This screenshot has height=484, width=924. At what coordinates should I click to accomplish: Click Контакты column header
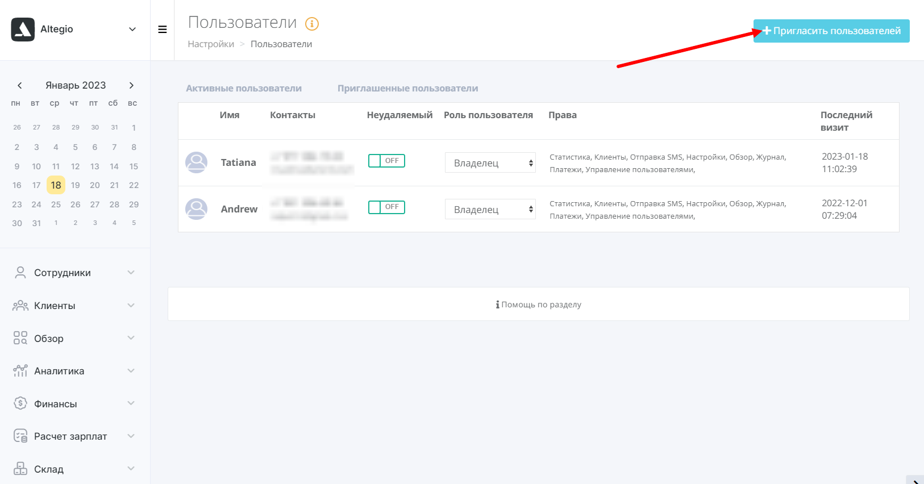coord(293,115)
